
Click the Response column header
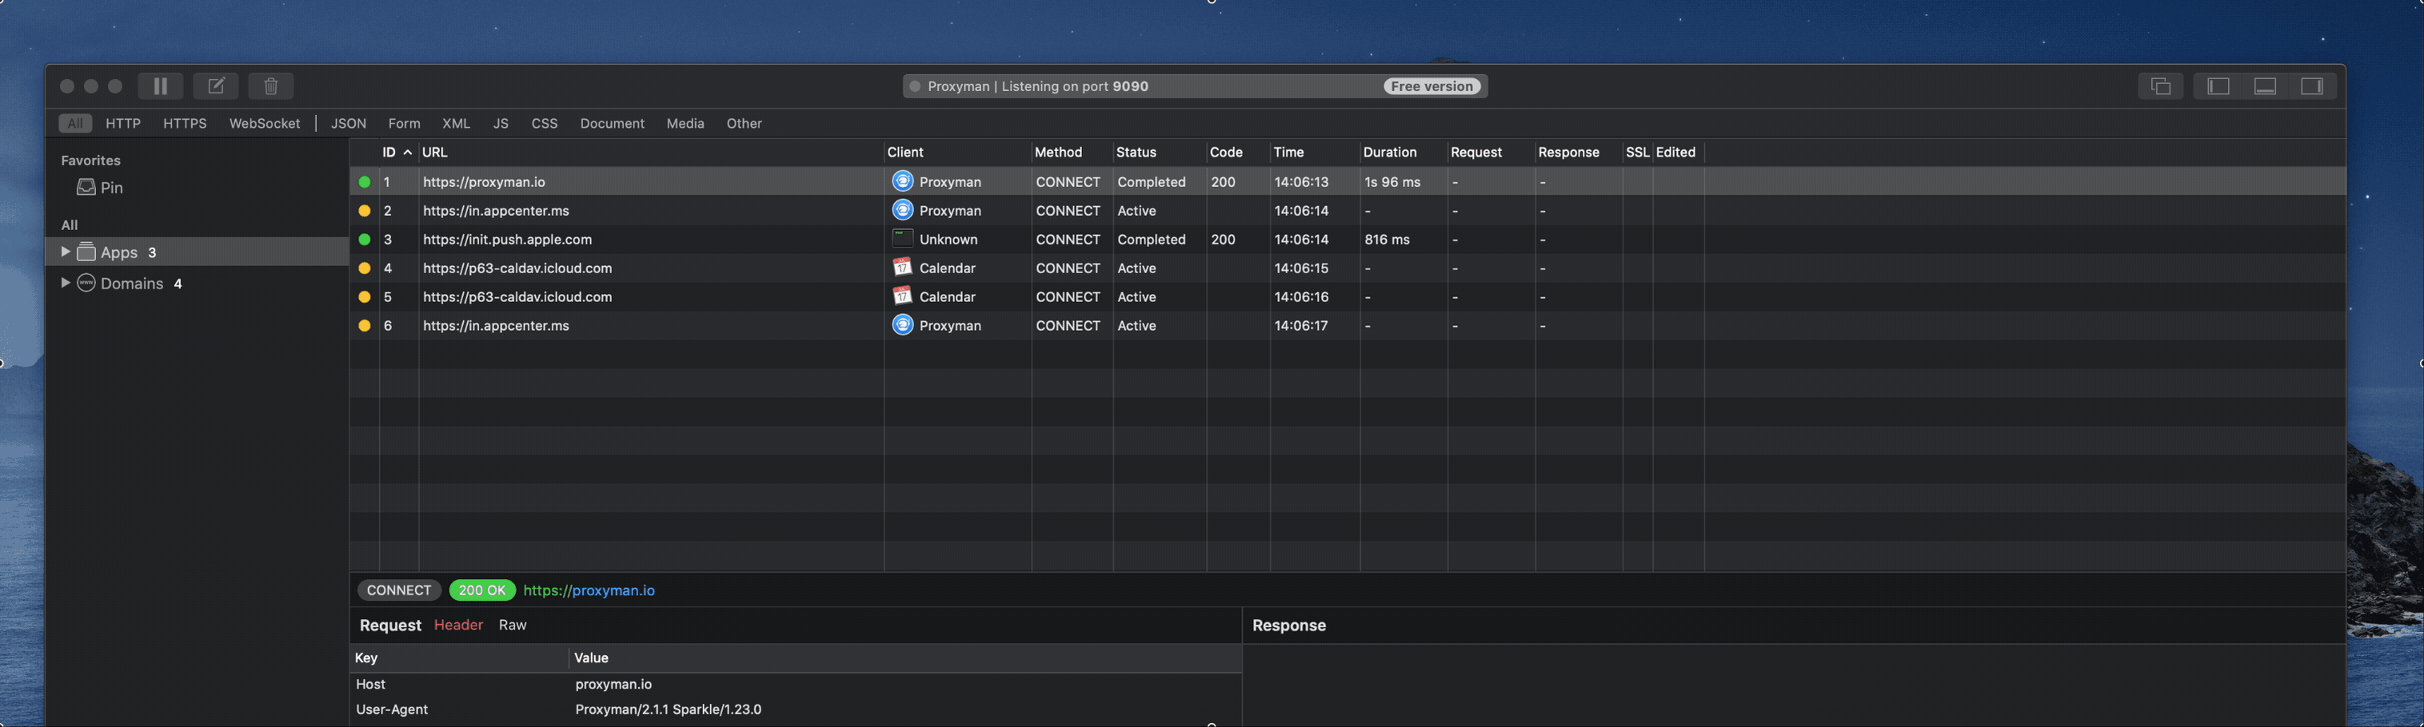1579,153
